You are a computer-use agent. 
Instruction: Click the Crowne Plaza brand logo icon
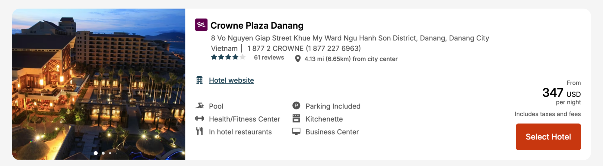tap(201, 25)
